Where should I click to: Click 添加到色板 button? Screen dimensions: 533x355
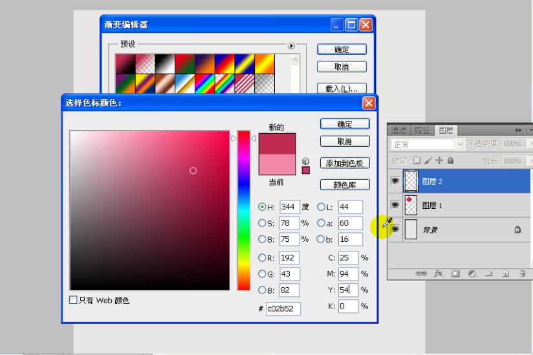point(345,163)
